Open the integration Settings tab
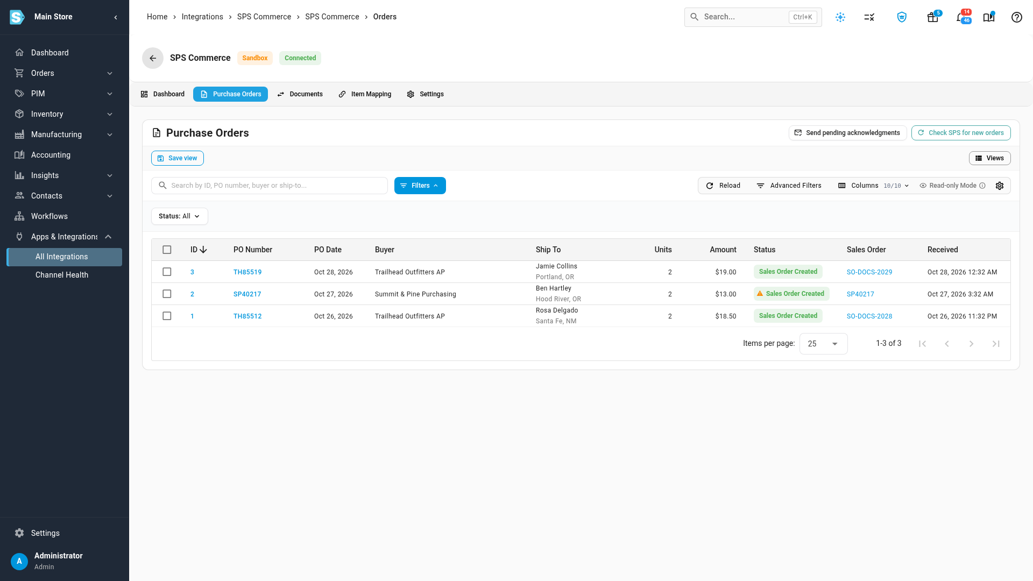Image resolution: width=1033 pixels, height=581 pixels. pos(426,94)
